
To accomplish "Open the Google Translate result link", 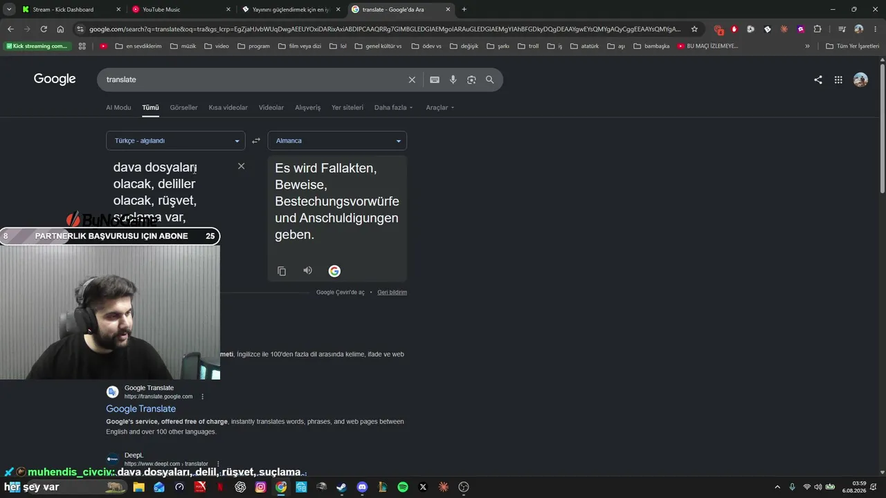I will pos(141,409).
